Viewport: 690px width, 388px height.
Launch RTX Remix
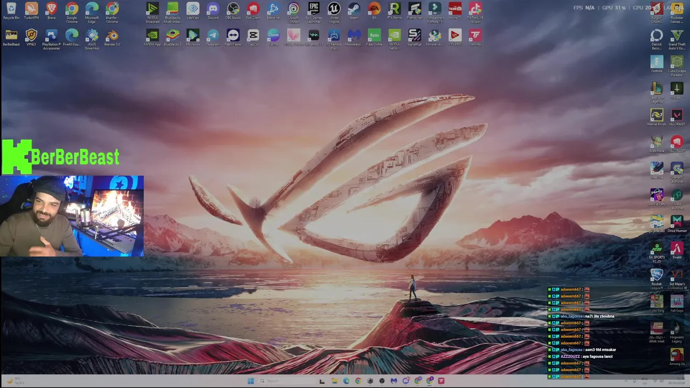394,11
